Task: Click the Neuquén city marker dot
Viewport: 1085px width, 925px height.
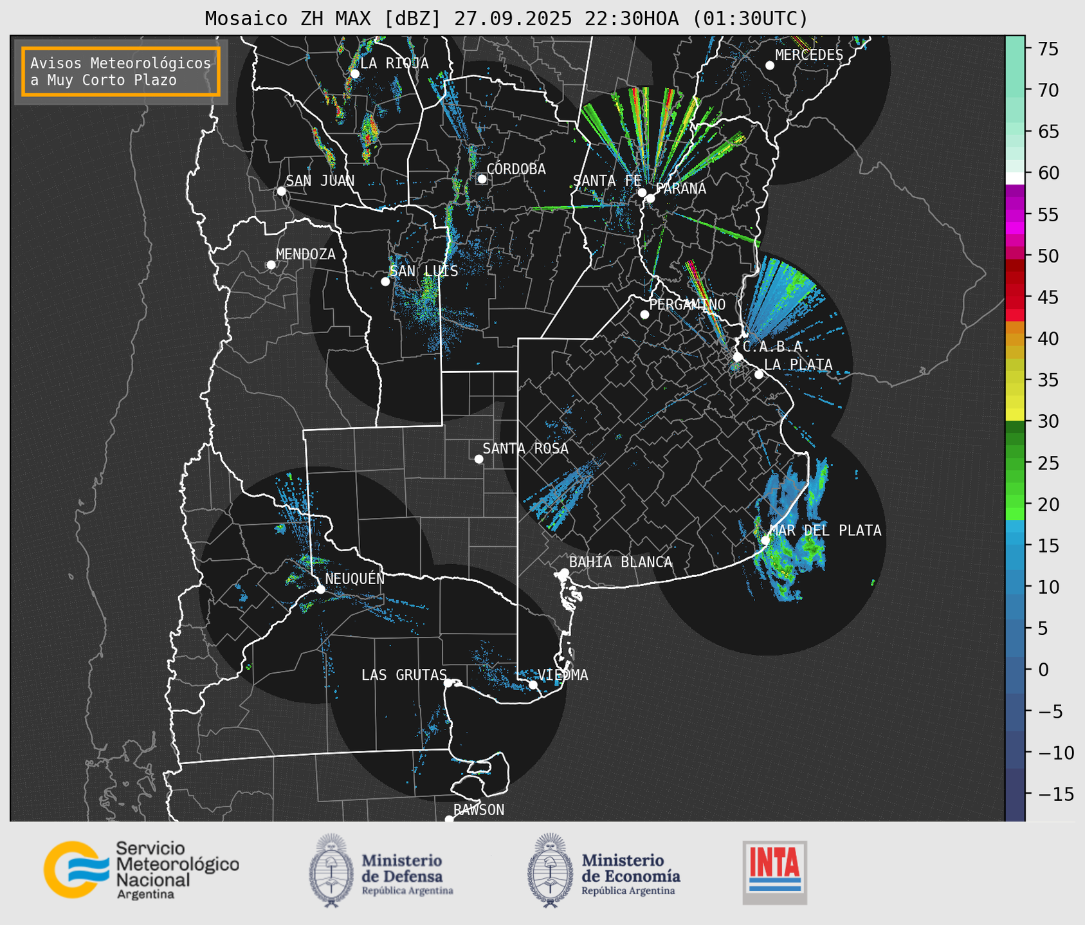Action: point(320,589)
